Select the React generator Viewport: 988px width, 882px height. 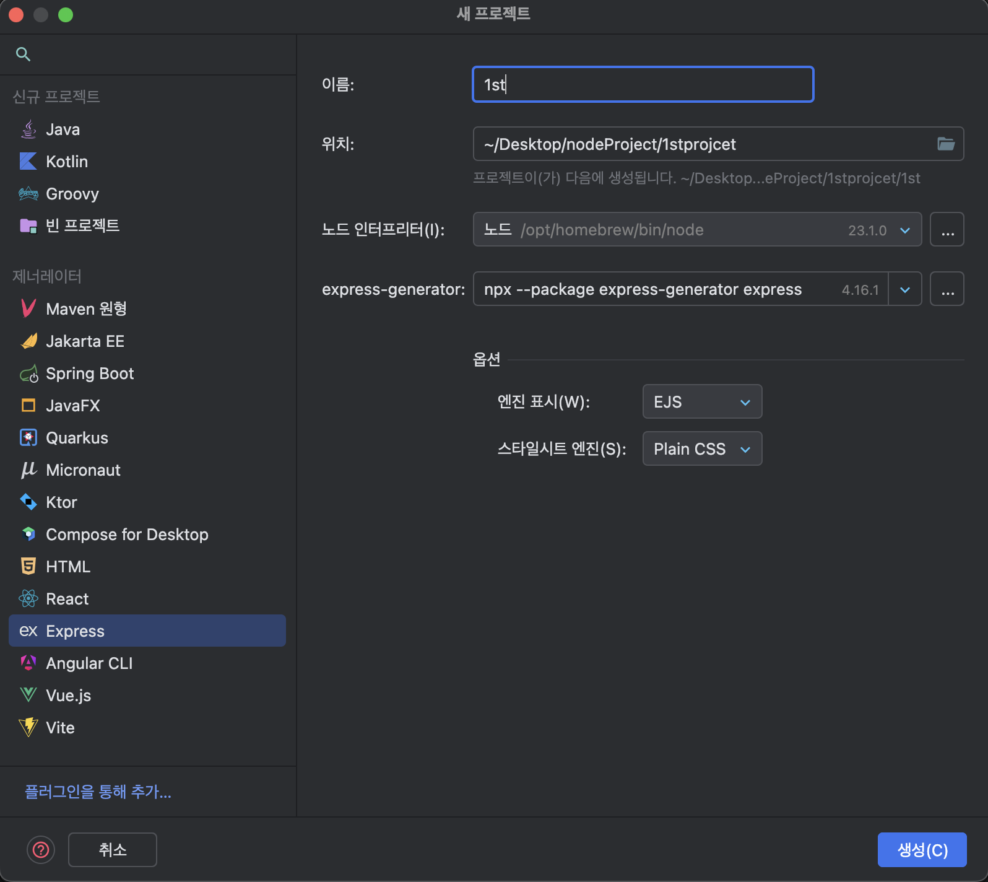coord(147,599)
